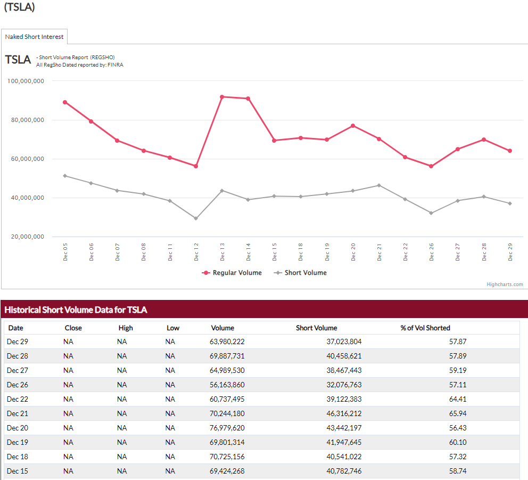Screen dimensions: 528x480
Task: Click the 100,000,000 y-axis label
Action: [26, 81]
